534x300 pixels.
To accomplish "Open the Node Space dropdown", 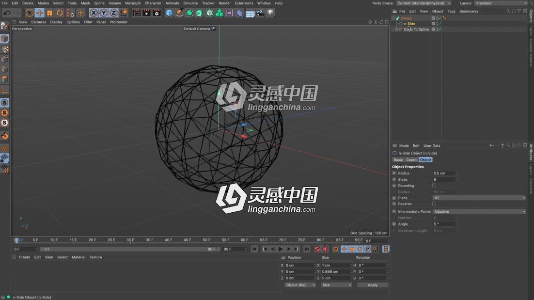I will pos(424,3).
